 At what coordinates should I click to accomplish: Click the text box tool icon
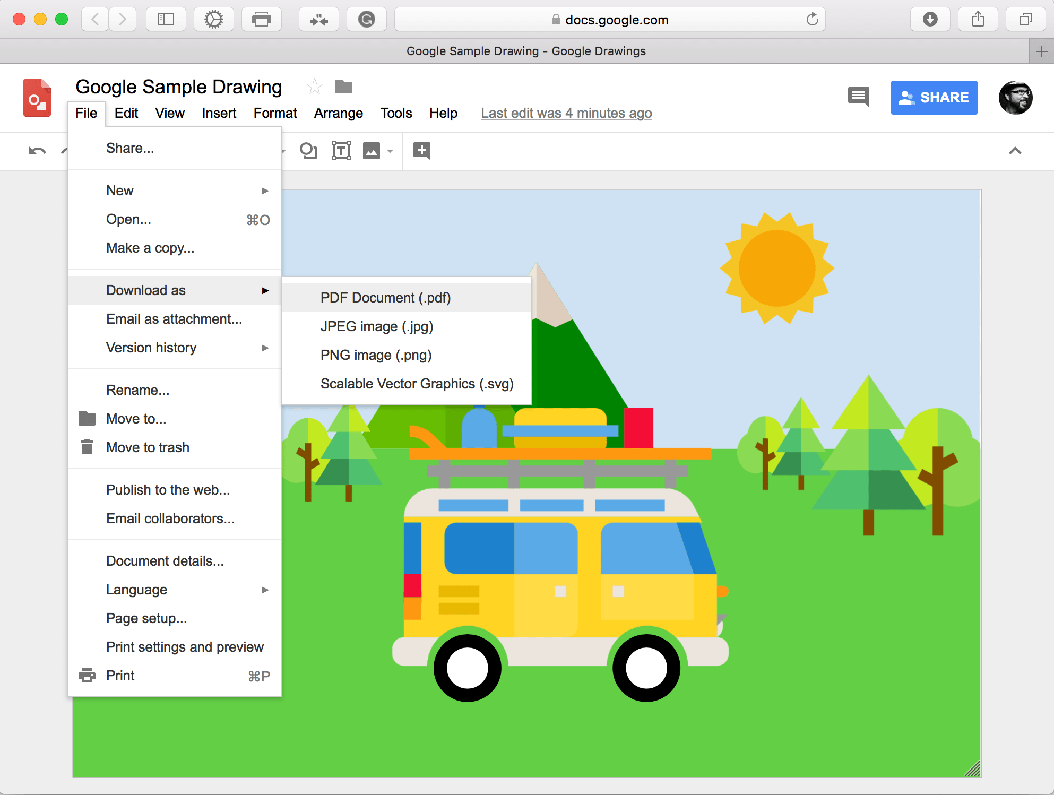click(339, 151)
